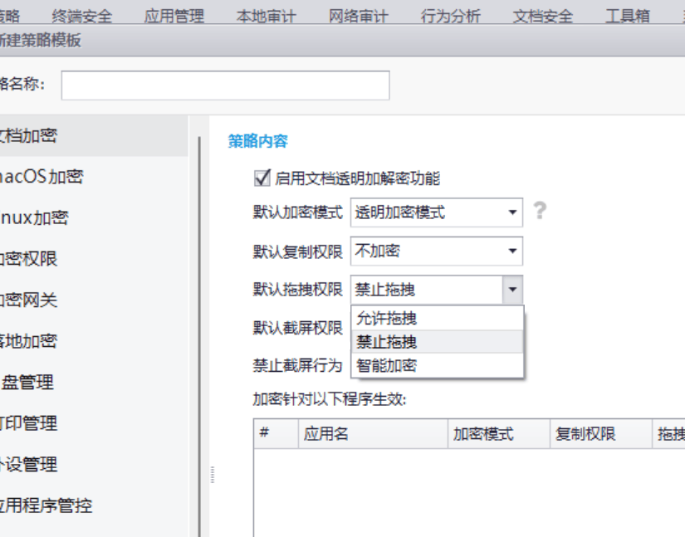Viewport: 685px width, 537px height.
Task: Open the 默认复制权限 dropdown
Action: tap(512, 251)
